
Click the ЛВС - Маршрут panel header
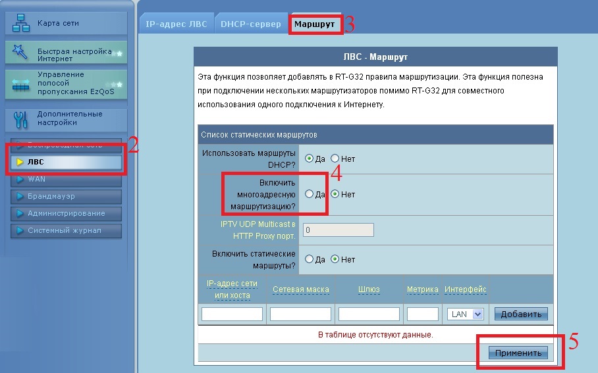coord(375,57)
